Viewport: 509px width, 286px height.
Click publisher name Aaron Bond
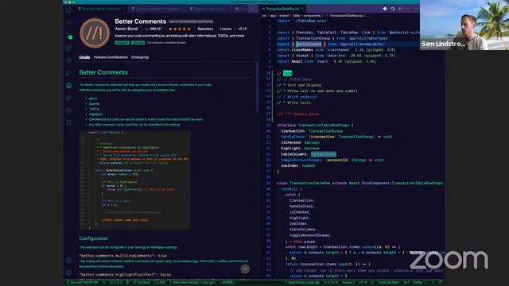click(126, 29)
